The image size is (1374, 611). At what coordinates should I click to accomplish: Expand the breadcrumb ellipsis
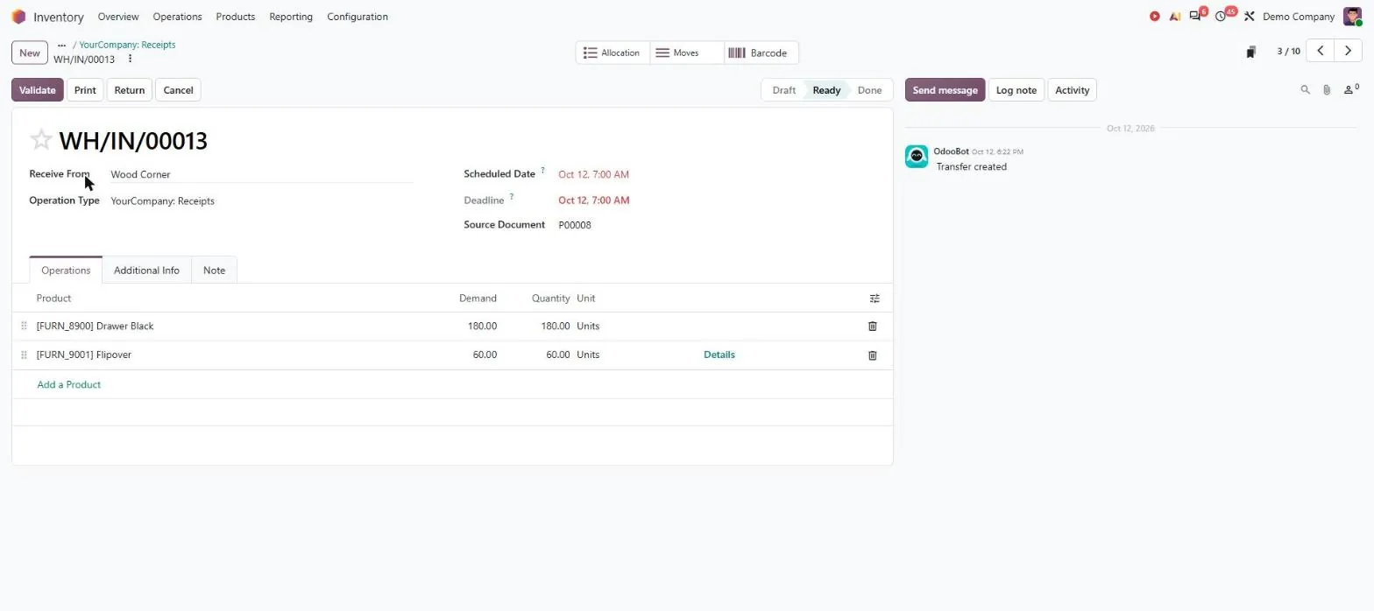point(61,45)
